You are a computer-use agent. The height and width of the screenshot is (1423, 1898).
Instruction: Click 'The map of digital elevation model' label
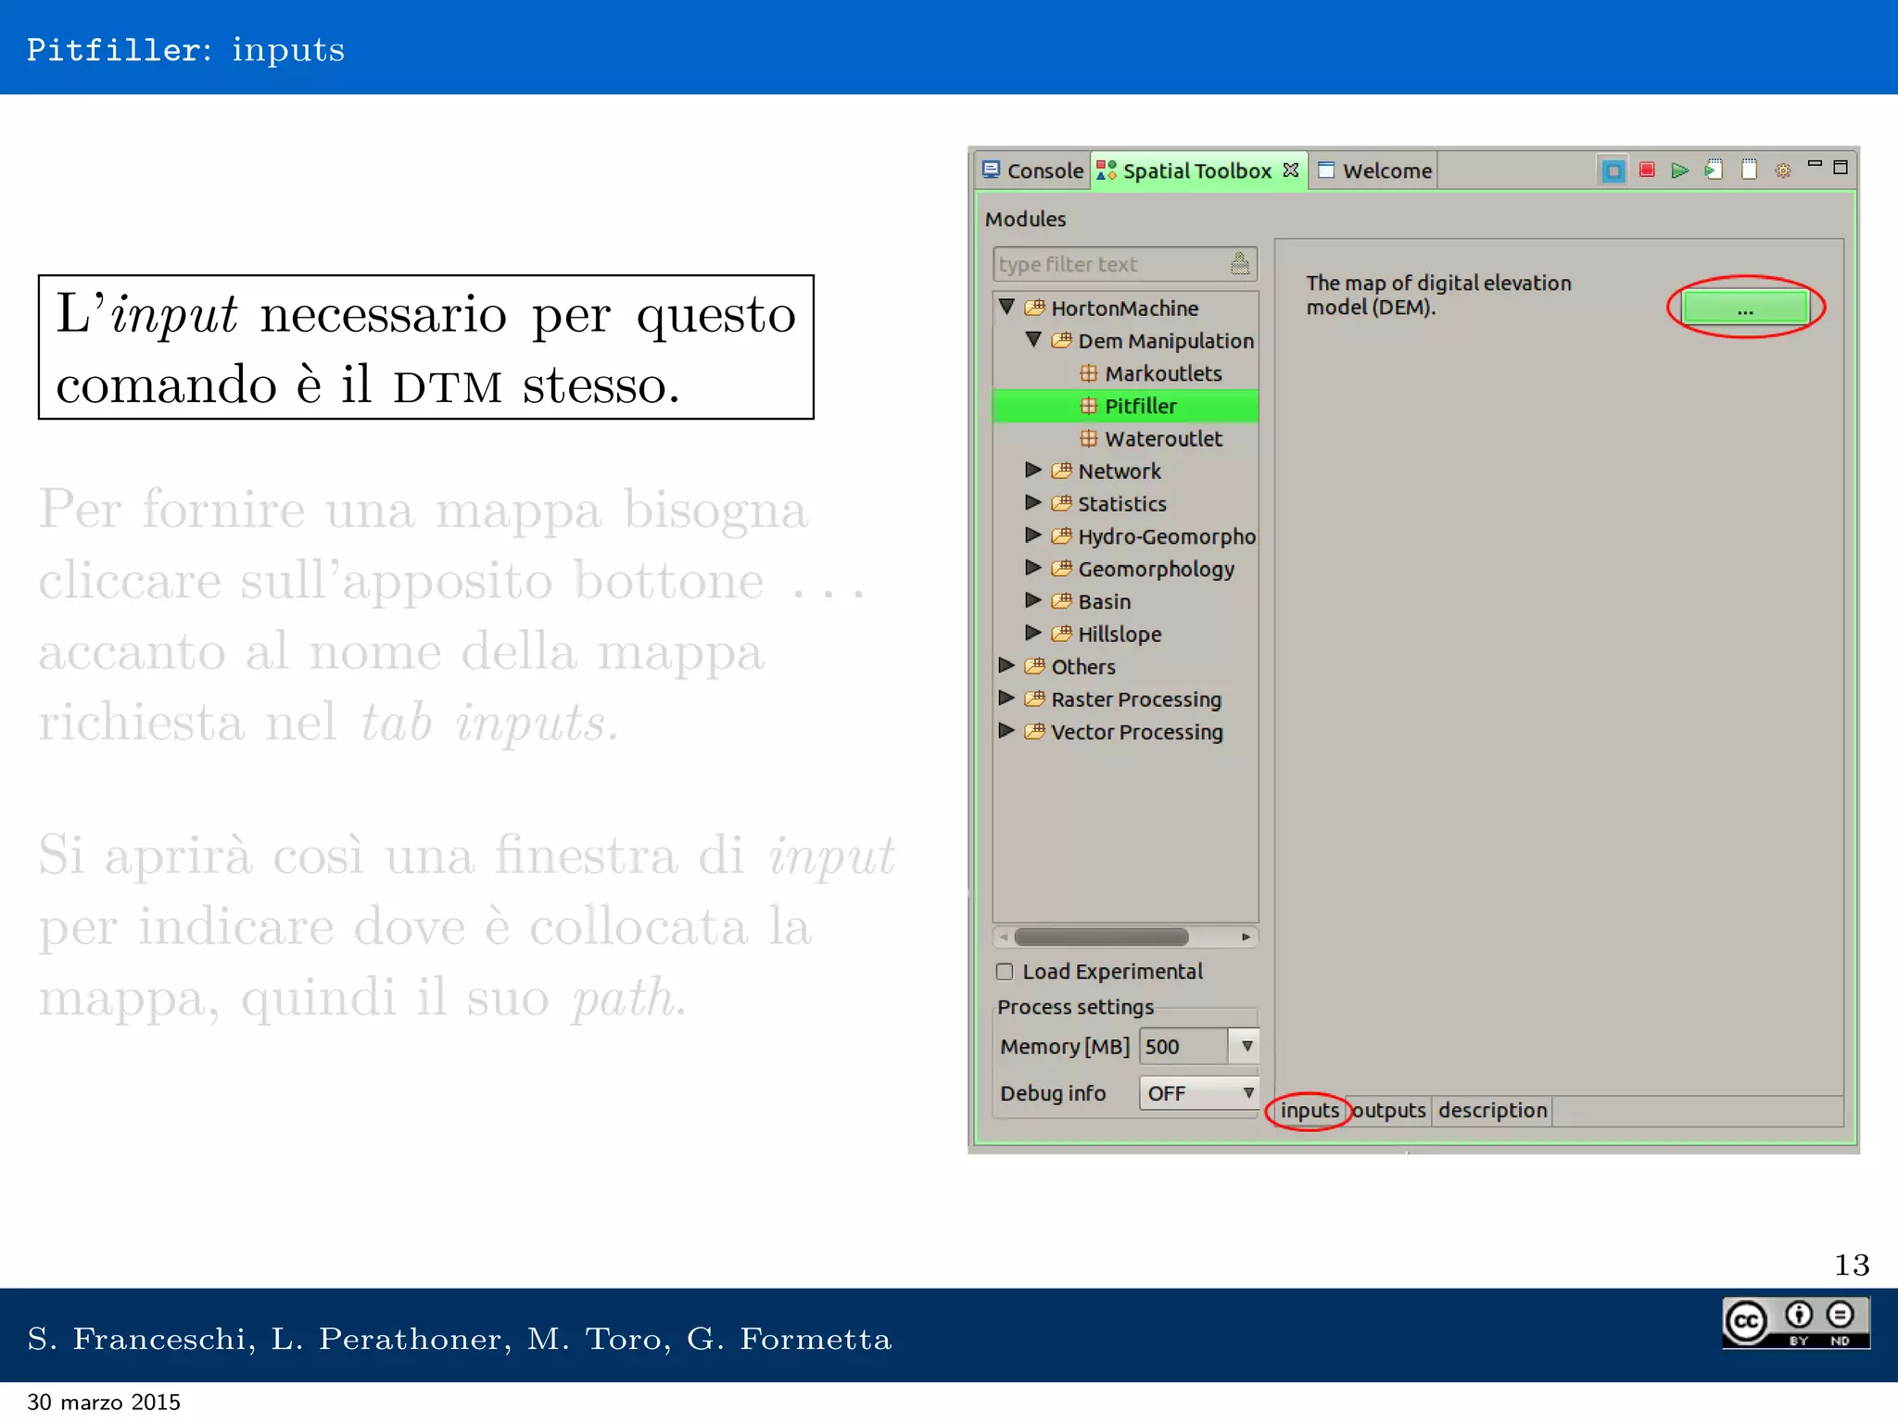point(1438,295)
